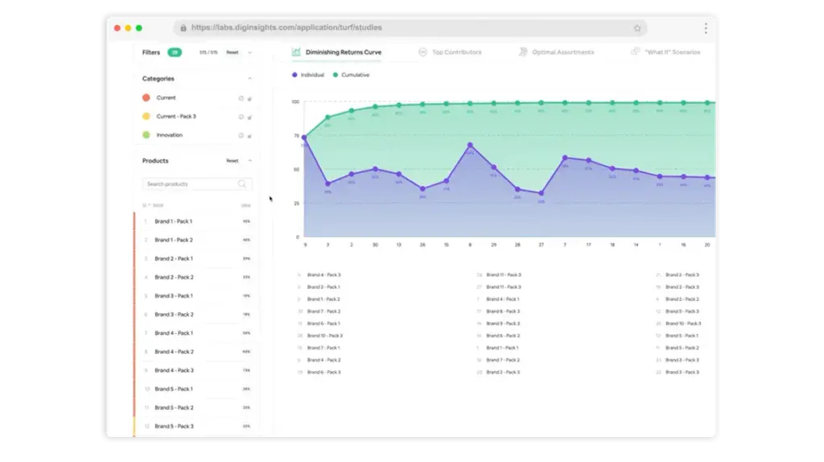The width and height of the screenshot is (824, 462).
Task: Select the Innovation category label
Action: click(x=169, y=135)
